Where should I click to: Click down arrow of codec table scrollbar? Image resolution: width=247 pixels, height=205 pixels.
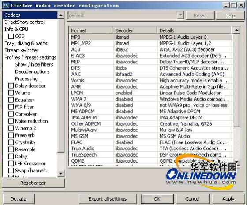236,162
